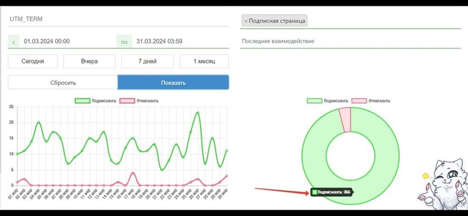The width and height of the screenshot is (468, 216).
Task: Open the Последнее взаимодействие selector
Action: pyautogui.click(x=350, y=41)
